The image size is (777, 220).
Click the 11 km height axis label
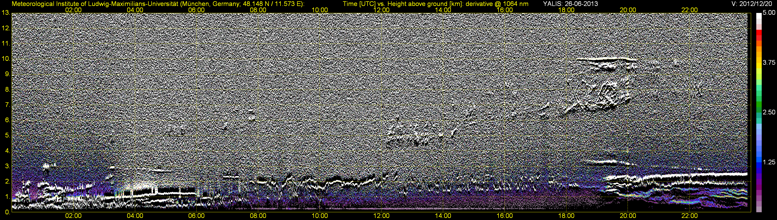[5, 44]
